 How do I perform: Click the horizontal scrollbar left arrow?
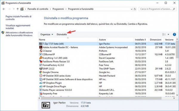click(39, 98)
